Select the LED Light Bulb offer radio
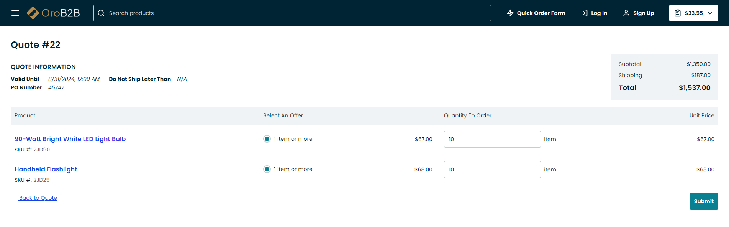This screenshot has height=227, width=729. pyautogui.click(x=267, y=139)
